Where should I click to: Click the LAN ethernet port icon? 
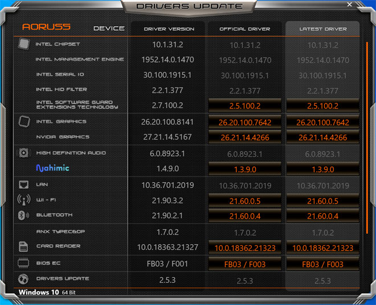(23, 184)
